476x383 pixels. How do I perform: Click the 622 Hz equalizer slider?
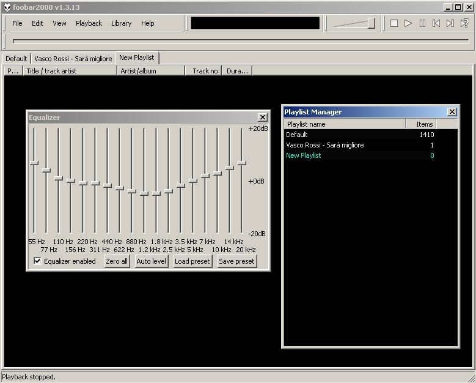(x=120, y=188)
